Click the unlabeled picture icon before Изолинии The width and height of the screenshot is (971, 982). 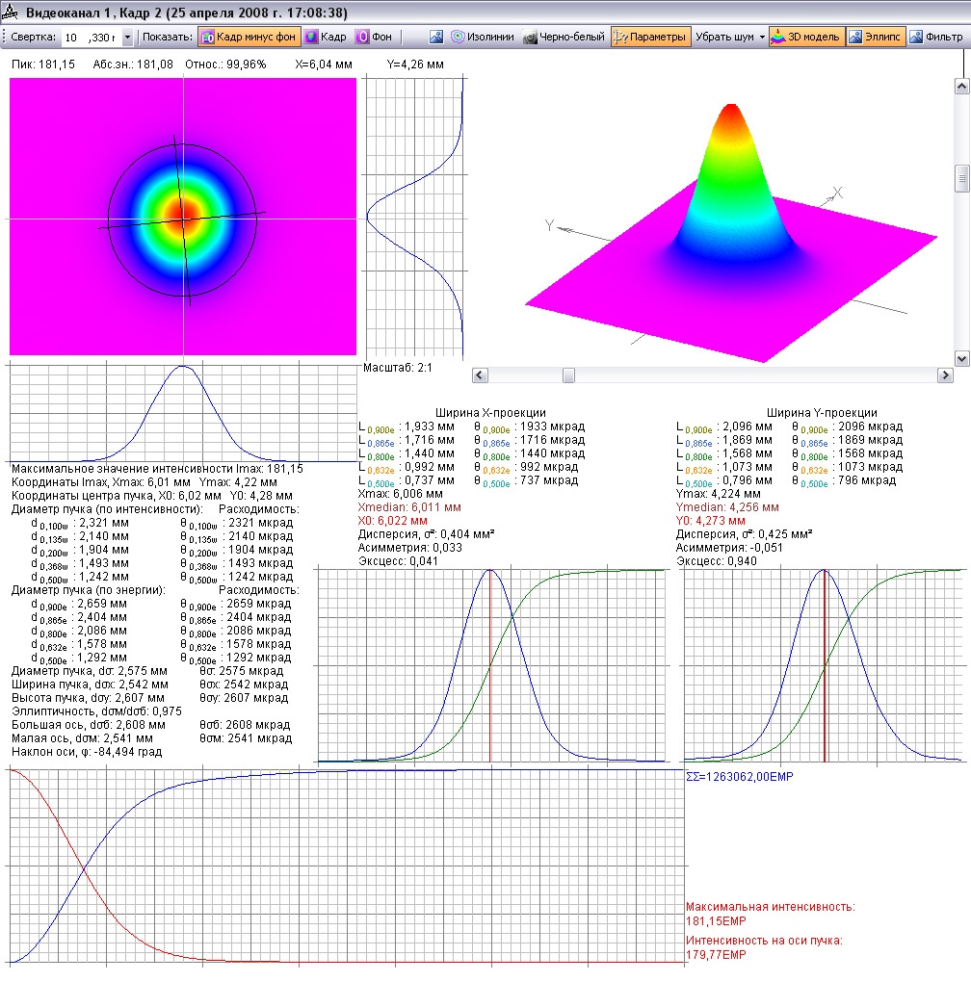[x=436, y=37]
